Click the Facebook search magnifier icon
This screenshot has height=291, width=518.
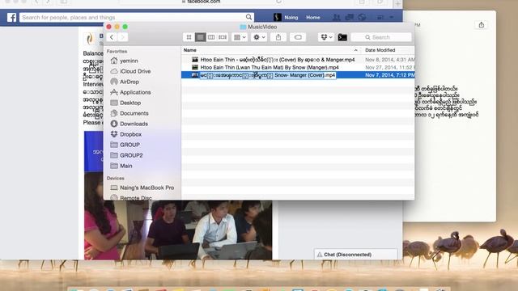tap(248, 17)
